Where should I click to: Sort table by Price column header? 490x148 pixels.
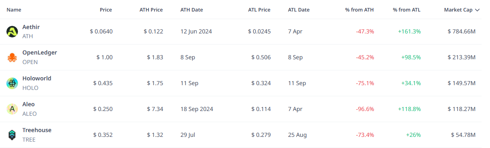point(106,10)
